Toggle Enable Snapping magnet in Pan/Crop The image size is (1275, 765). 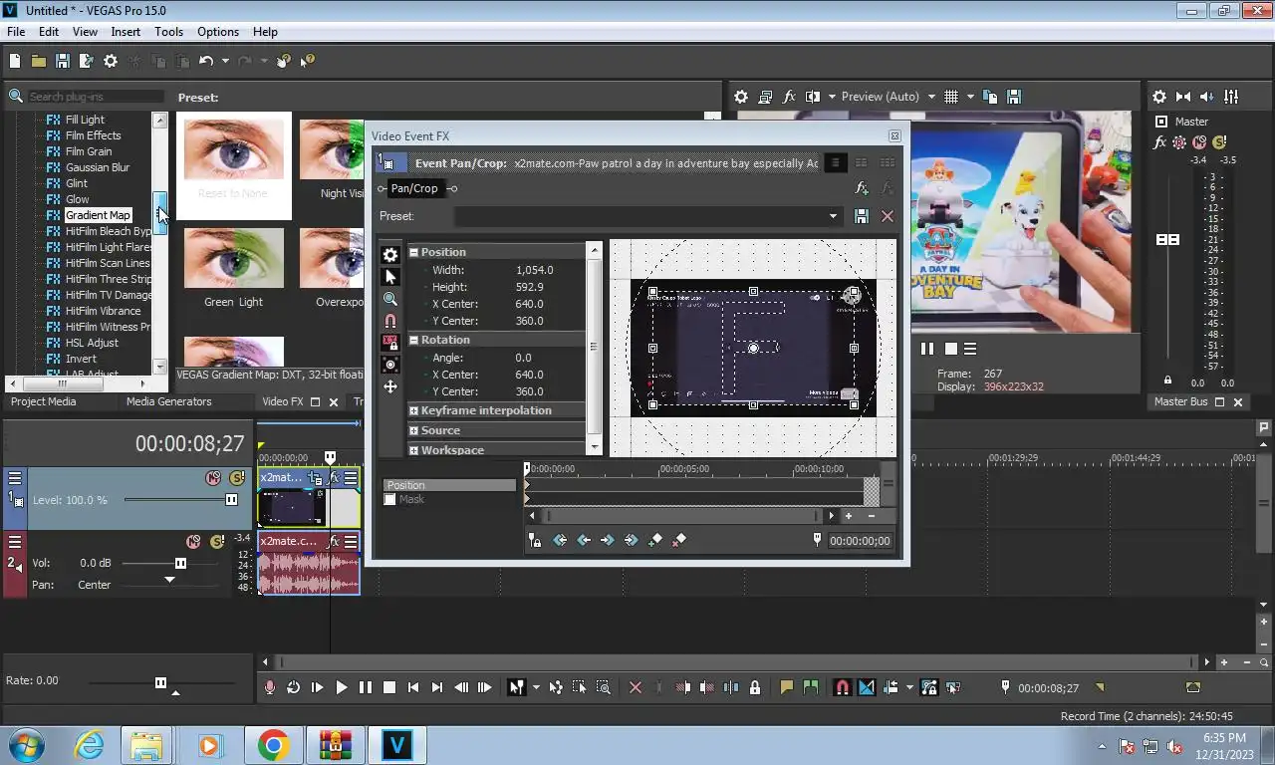point(390,321)
